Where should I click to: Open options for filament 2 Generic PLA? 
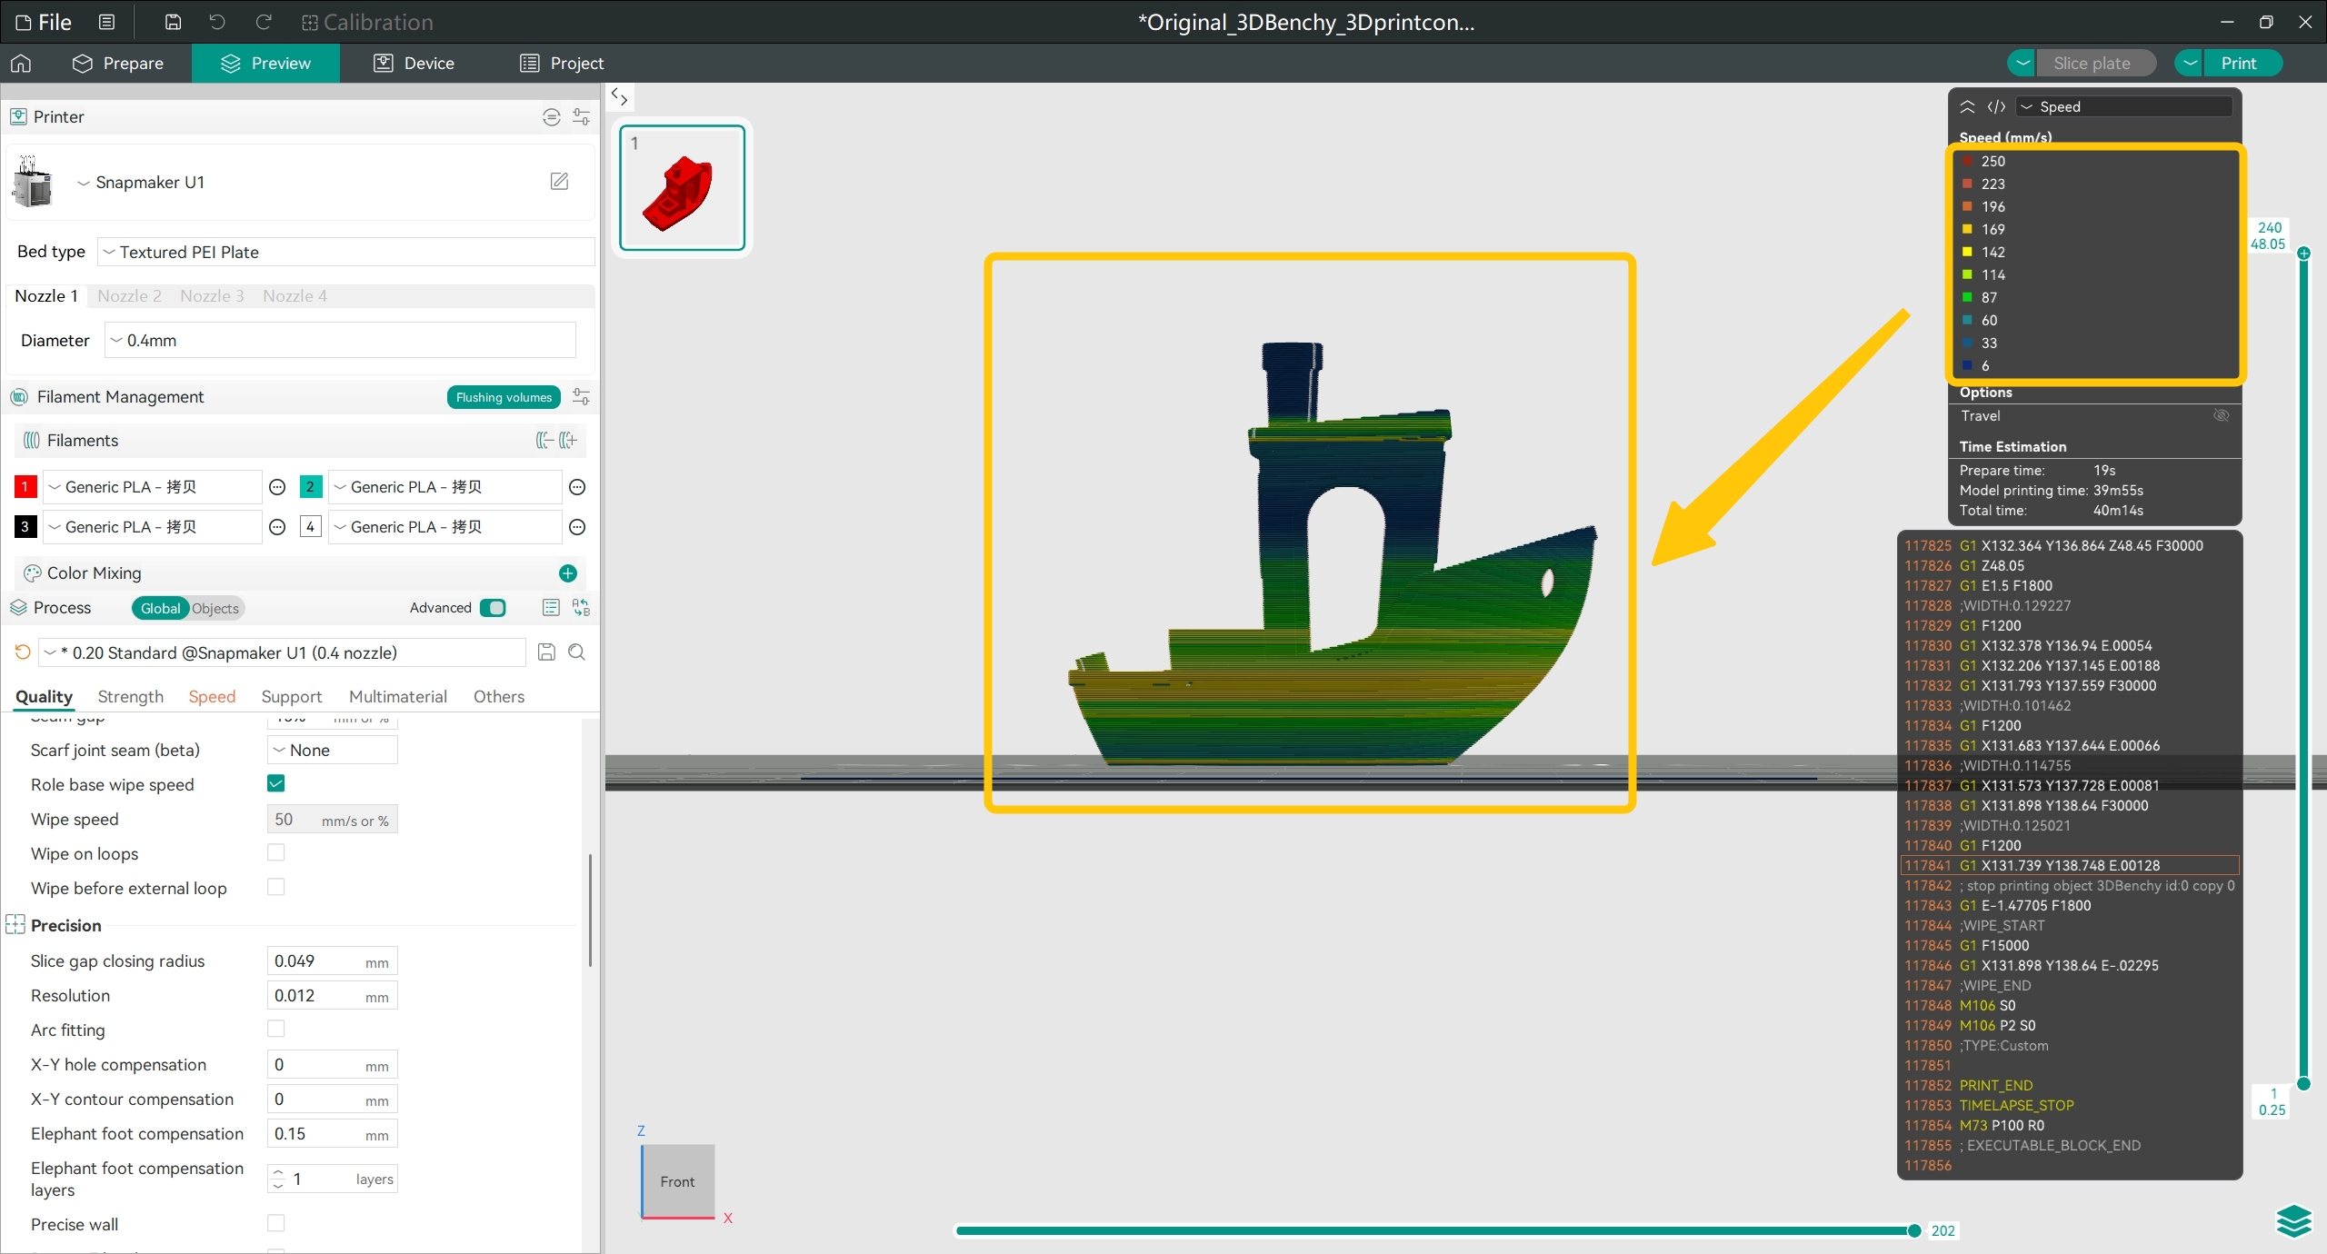pyautogui.click(x=577, y=487)
